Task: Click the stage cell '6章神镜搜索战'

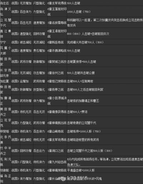Action: pyautogui.click(x=57, y=170)
